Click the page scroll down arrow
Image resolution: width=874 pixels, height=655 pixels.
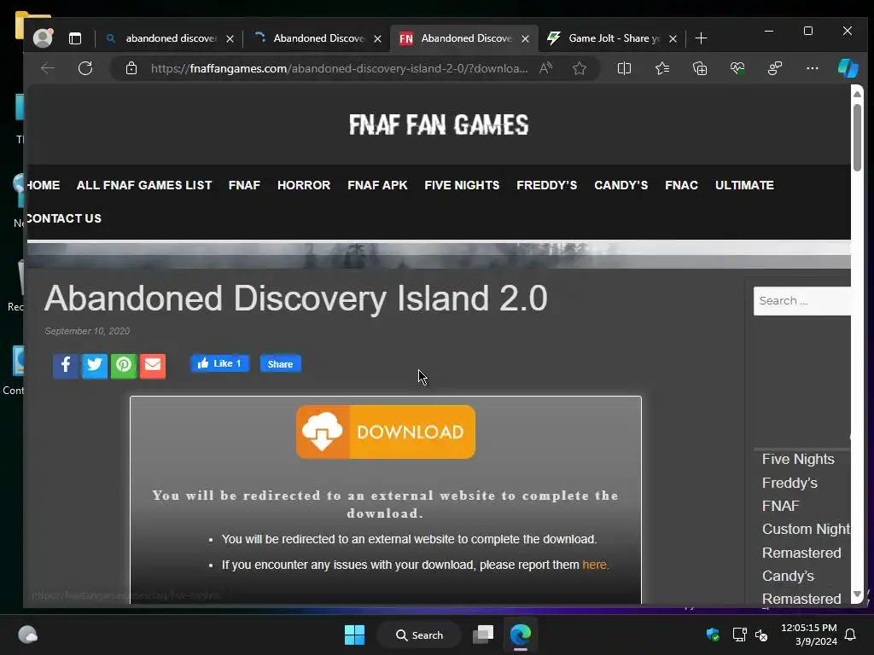(857, 594)
